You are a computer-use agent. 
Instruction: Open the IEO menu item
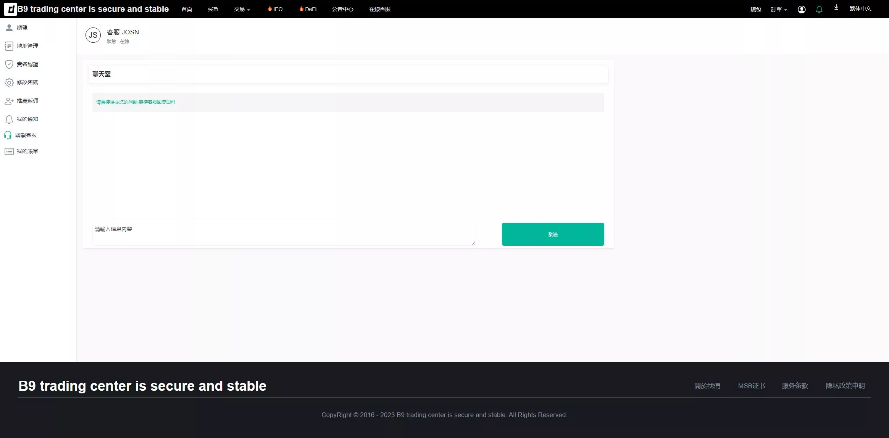point(275,9)
